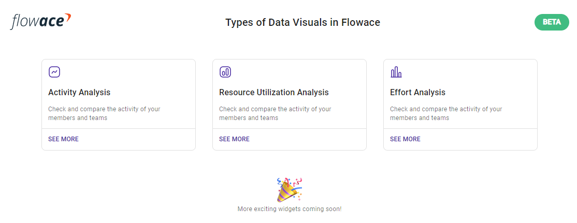This screenshot has height=223, width=577.
Task: Select the Resource Utilization Analysis card title
Action: coord(274,92)
